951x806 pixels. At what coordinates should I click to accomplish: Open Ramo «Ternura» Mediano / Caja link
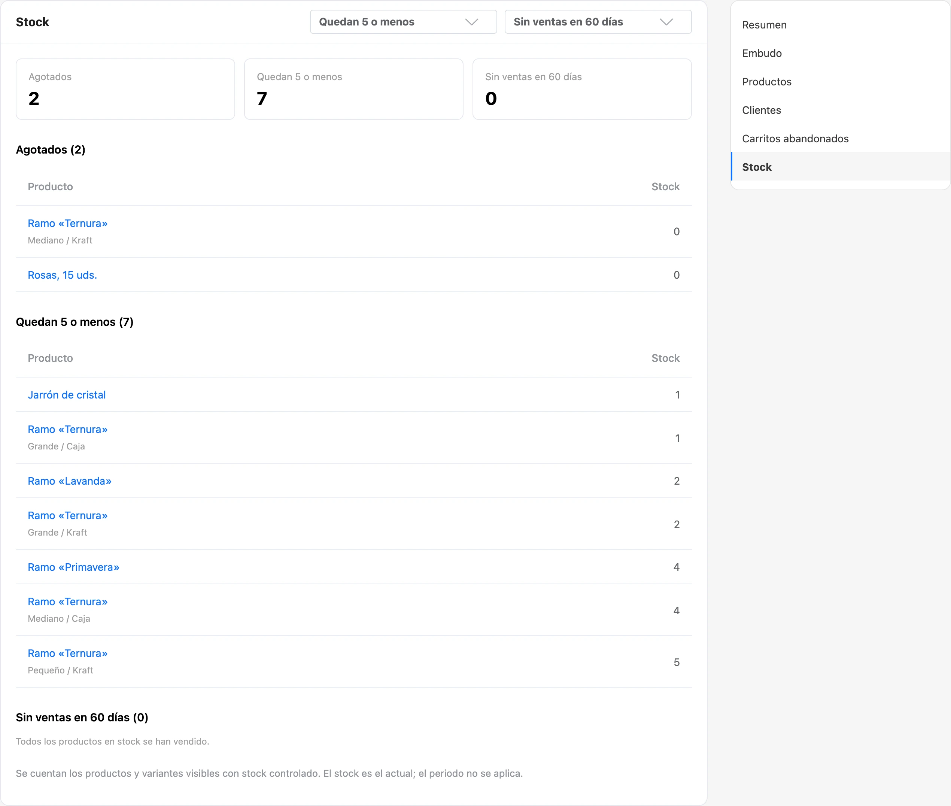[x=68, y=602]
